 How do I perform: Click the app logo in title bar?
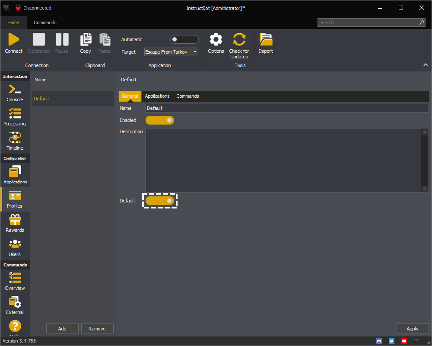click(6, 8)
